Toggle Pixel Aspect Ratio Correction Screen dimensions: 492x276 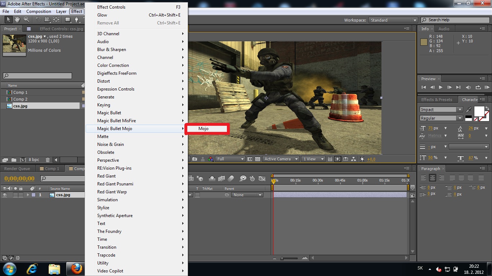[x=330, y=159]
